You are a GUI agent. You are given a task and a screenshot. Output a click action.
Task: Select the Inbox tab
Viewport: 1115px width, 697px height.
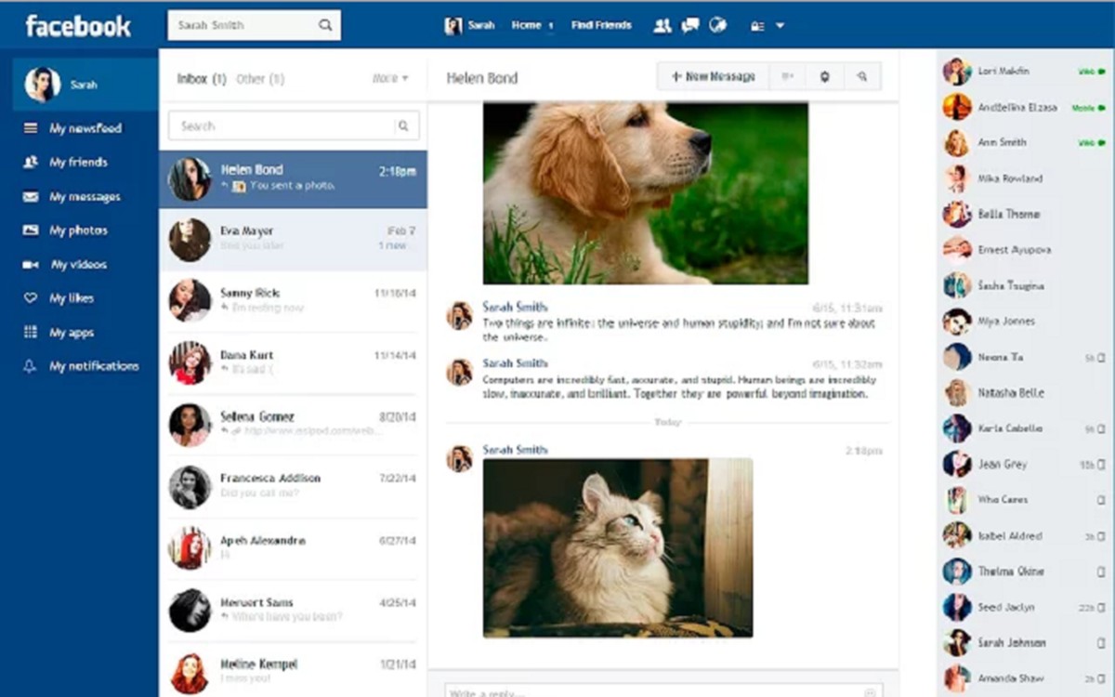201,79
